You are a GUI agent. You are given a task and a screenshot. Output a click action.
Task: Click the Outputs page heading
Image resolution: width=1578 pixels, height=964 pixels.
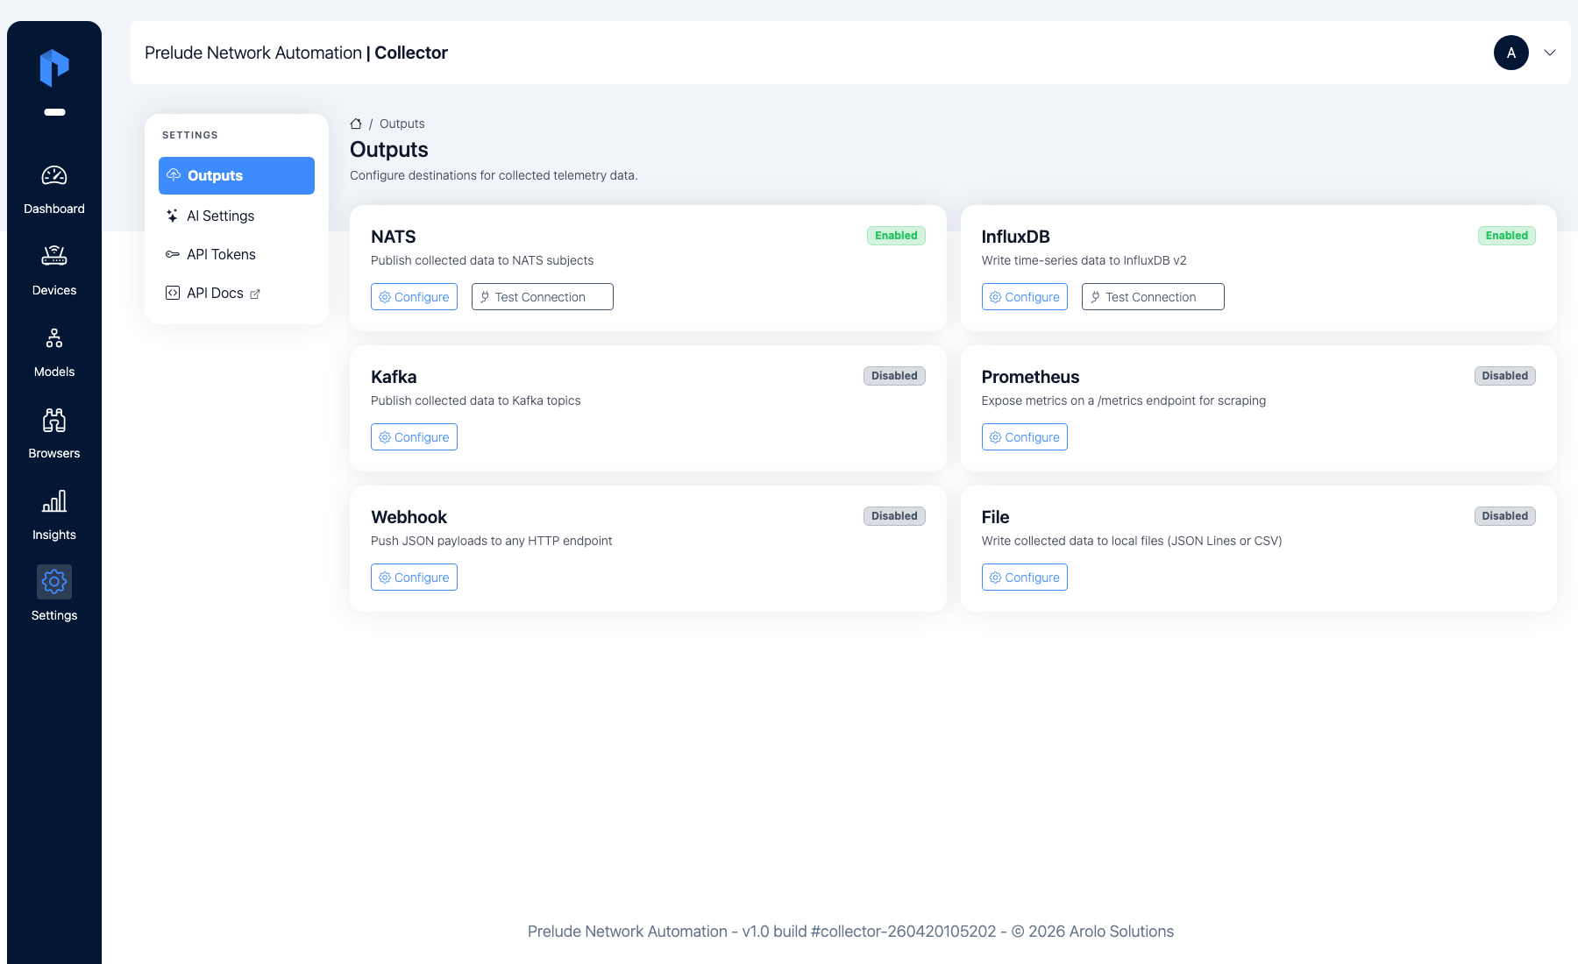point(389,150)
